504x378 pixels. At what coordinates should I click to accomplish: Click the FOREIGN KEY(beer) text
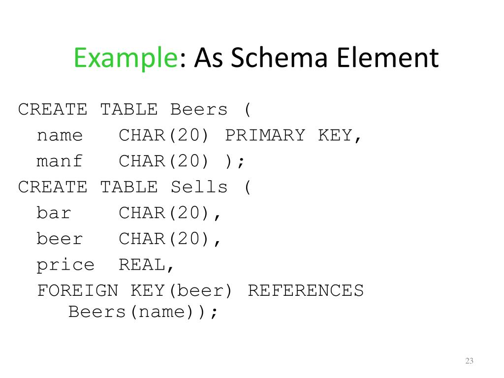coord(134,291)
